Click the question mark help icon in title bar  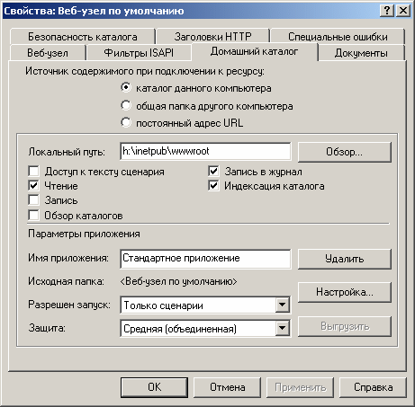(x=387, y=11)
